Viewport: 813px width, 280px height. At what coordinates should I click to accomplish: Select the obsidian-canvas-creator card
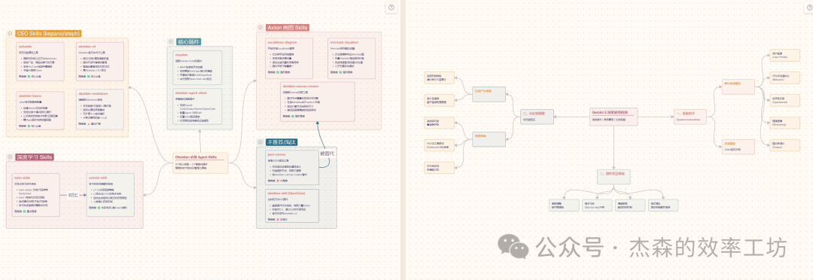click(318, 102)
